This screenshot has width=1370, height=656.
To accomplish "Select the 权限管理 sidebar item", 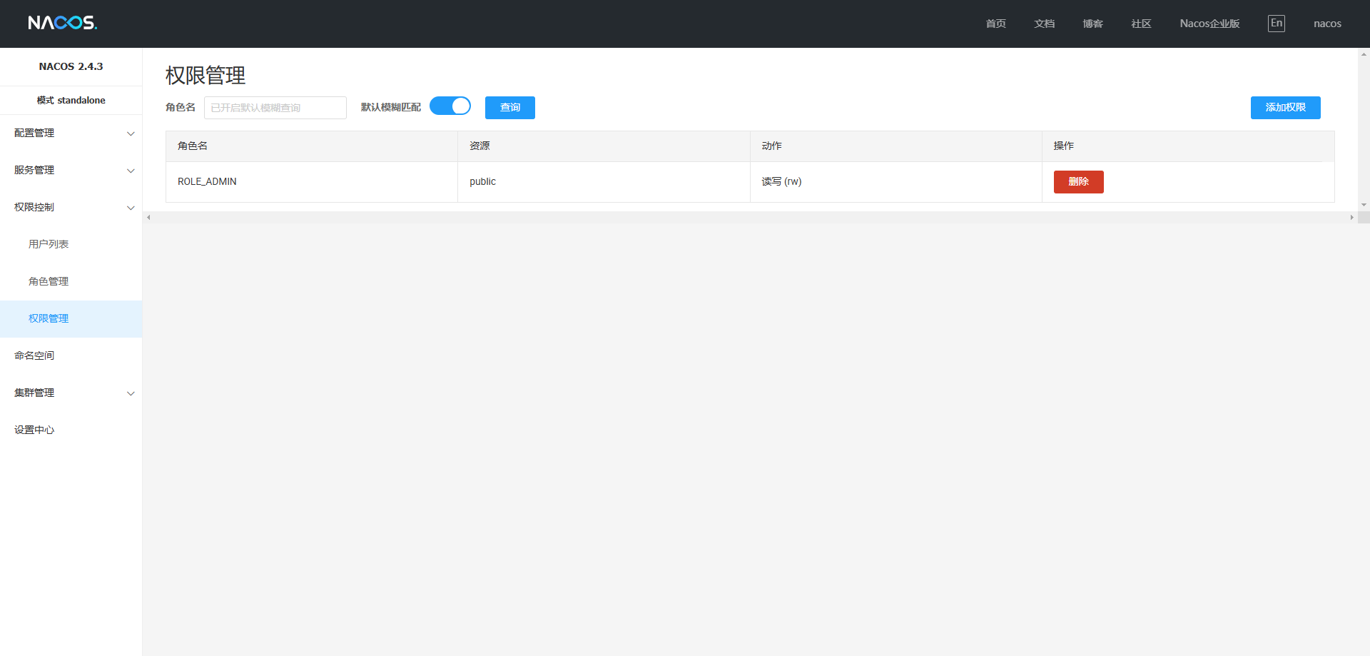I will click(x=71, y=319).
